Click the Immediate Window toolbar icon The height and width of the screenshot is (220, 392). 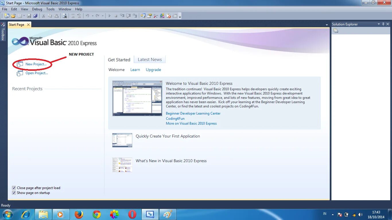[175, 16]
